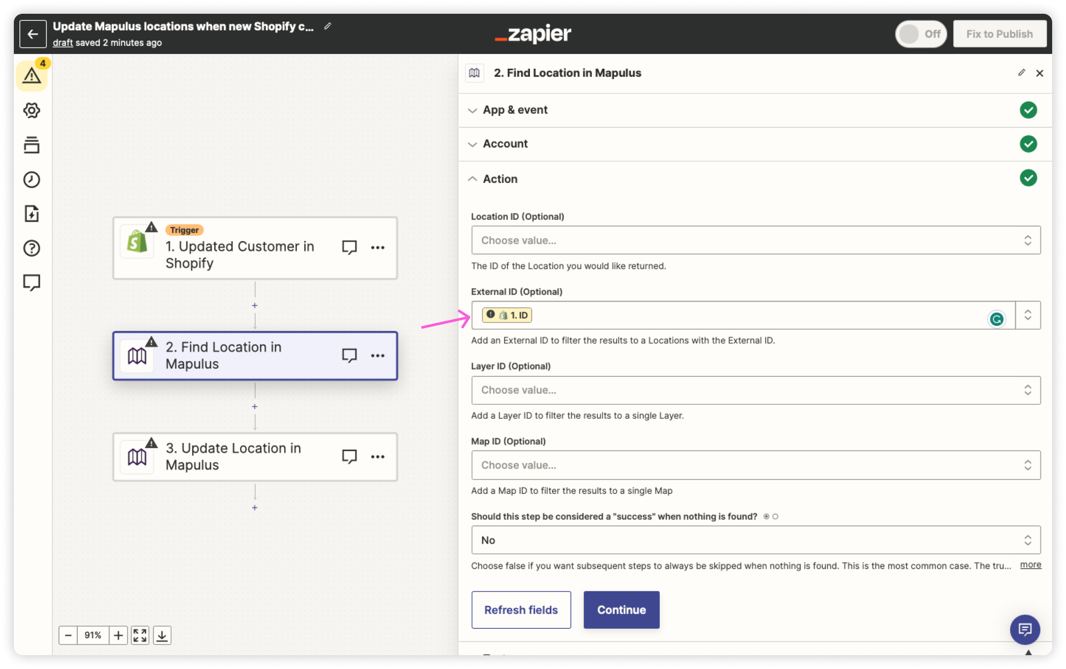This screenshot has width=1066, height=669.
Task: Add step after Update Location in Mapulus
Action: [x=254, y=508]
